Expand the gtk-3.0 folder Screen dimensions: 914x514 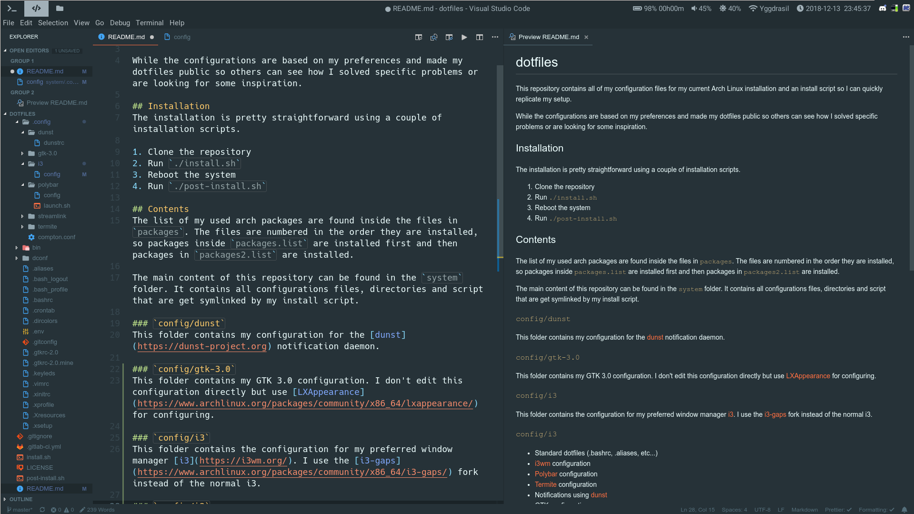tap(46, 153)
